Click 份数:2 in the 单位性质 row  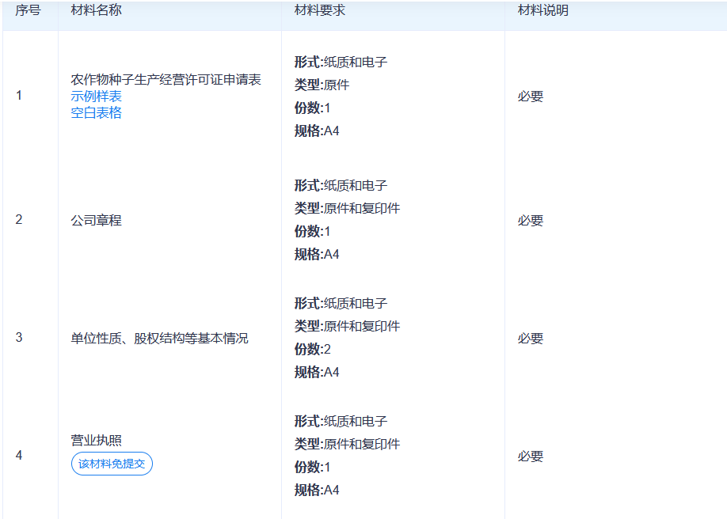coord(313,349)
